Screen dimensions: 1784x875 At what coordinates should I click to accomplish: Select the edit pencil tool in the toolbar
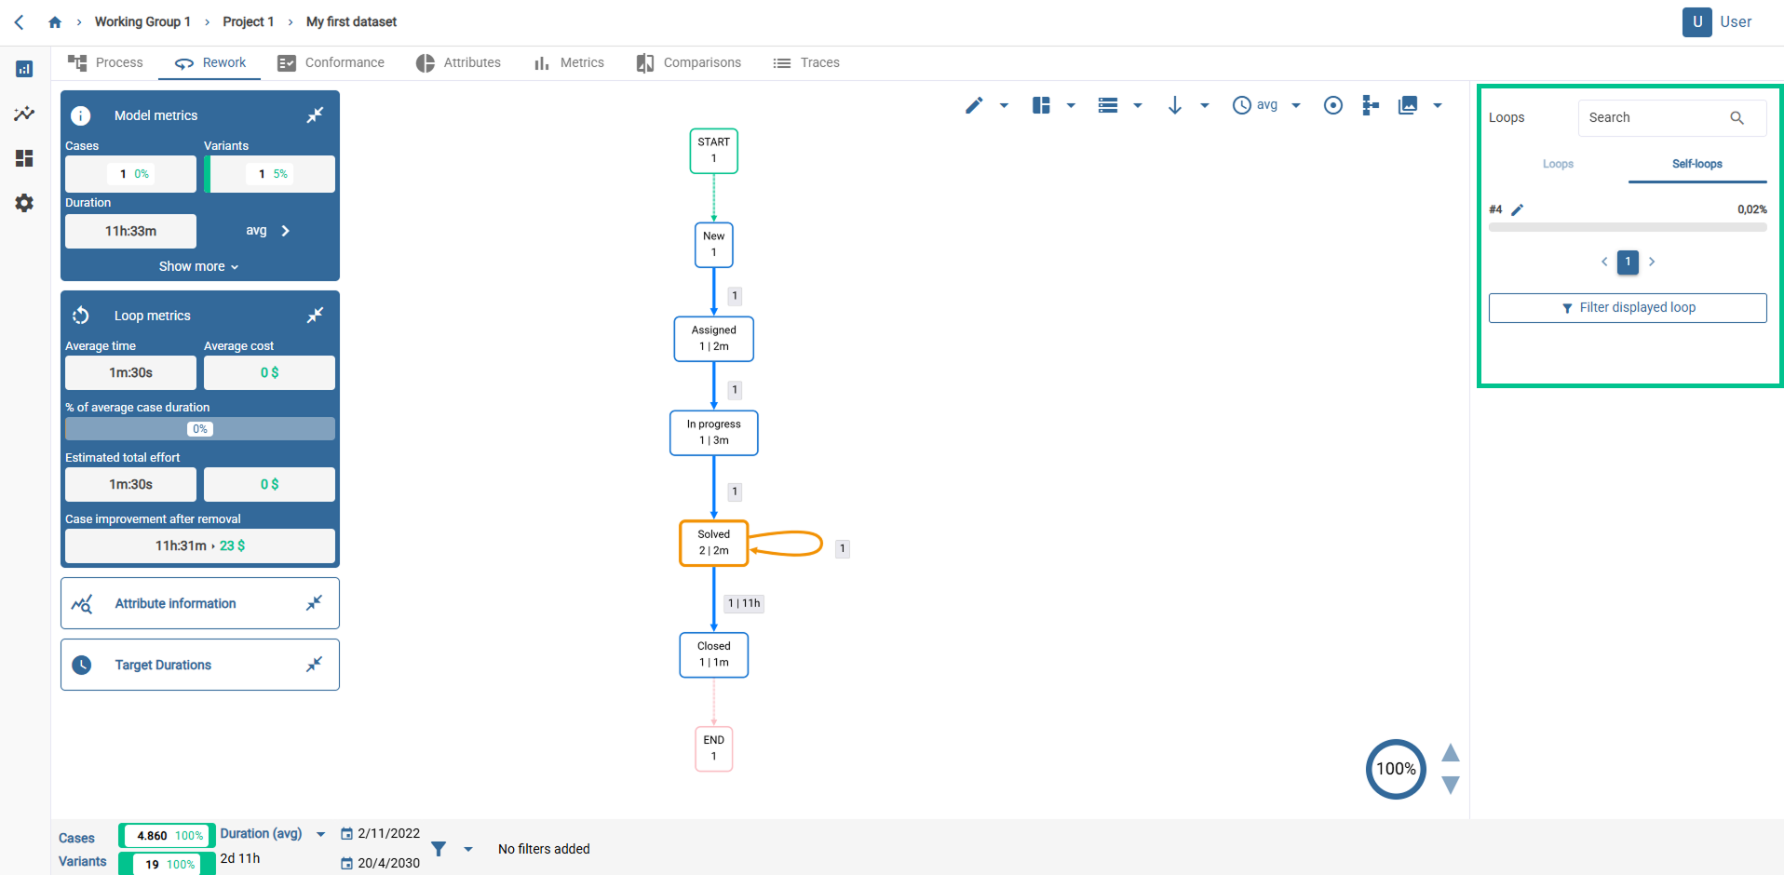click(975, 105)
